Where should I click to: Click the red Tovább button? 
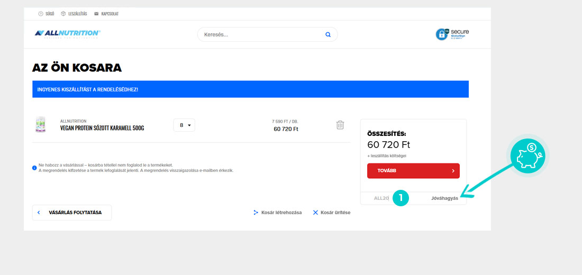(x=414, y=171)
